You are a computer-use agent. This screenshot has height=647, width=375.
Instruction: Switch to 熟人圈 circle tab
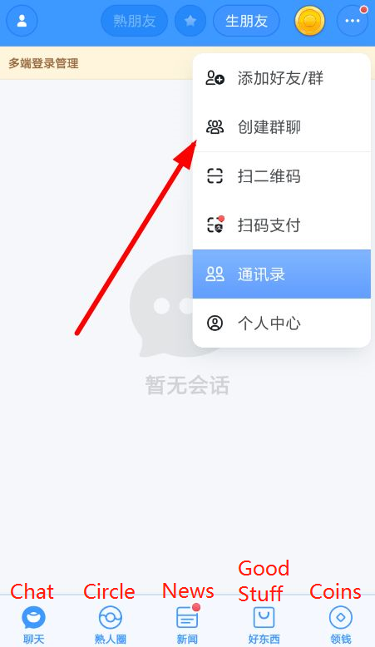(x=110, y=625)
